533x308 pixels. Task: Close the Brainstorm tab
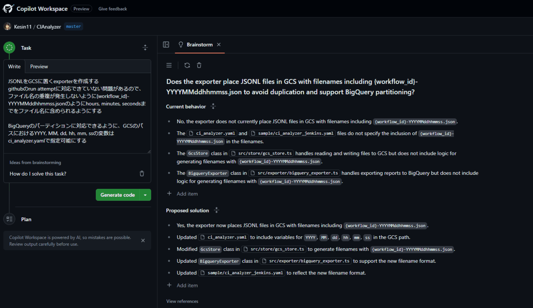pos(219,45)
